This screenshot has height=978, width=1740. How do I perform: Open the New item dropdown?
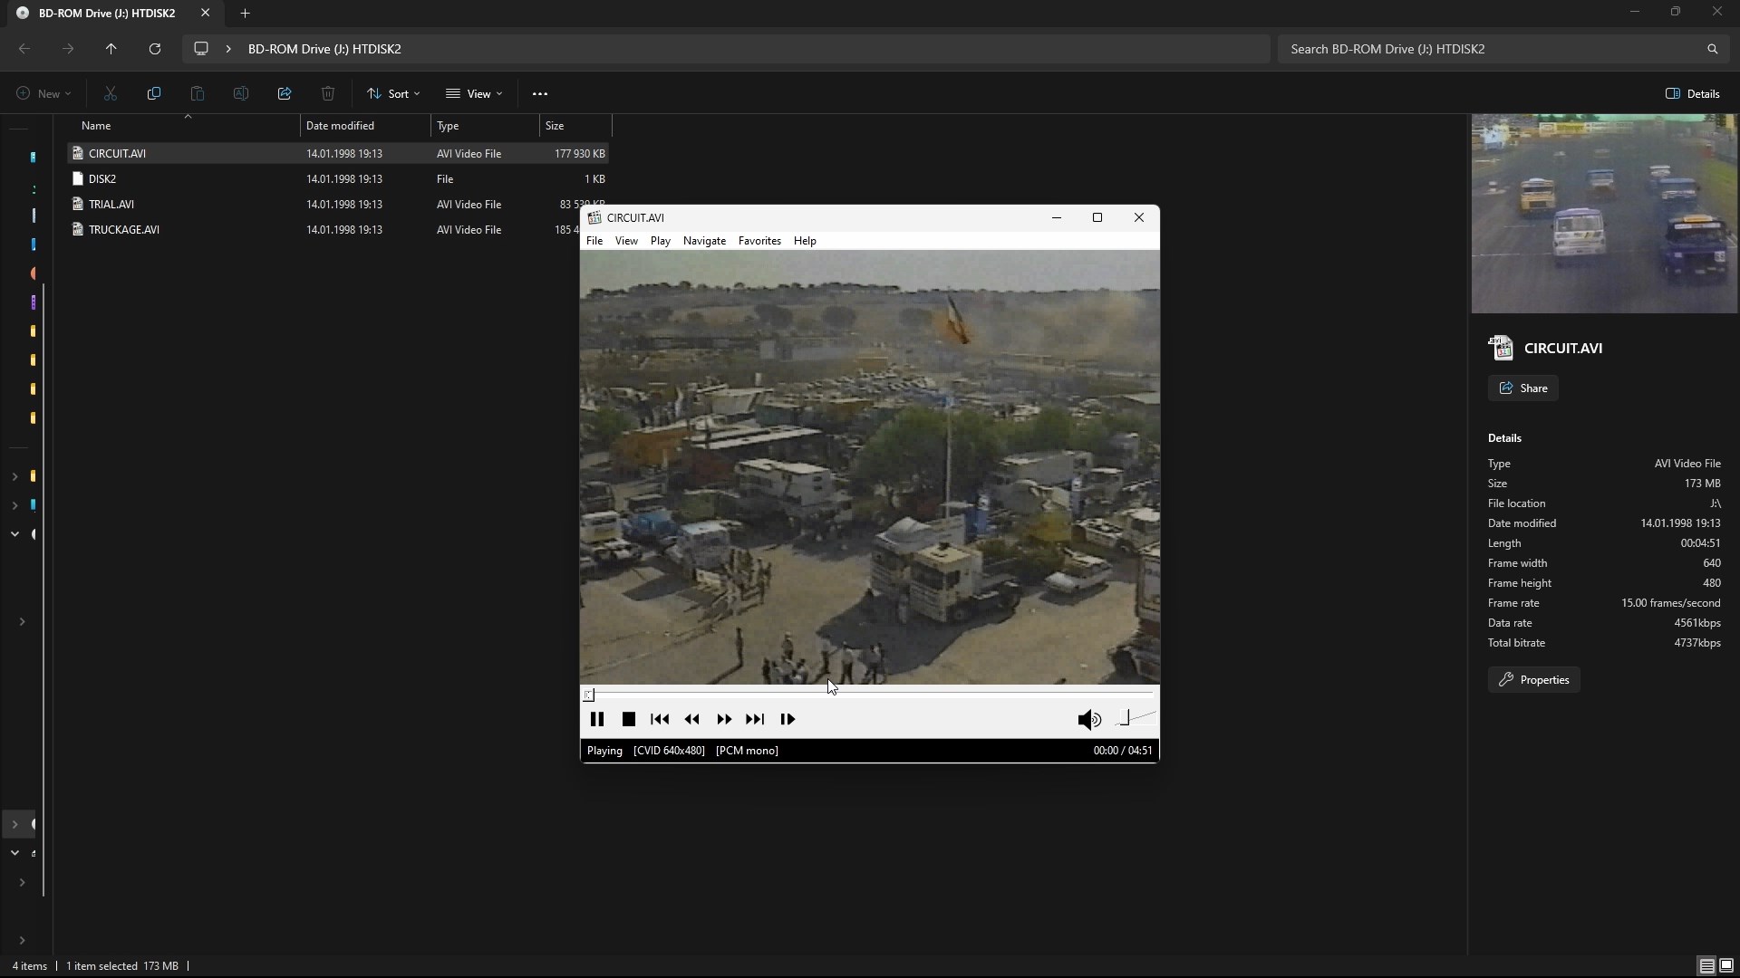coord(43,93)
